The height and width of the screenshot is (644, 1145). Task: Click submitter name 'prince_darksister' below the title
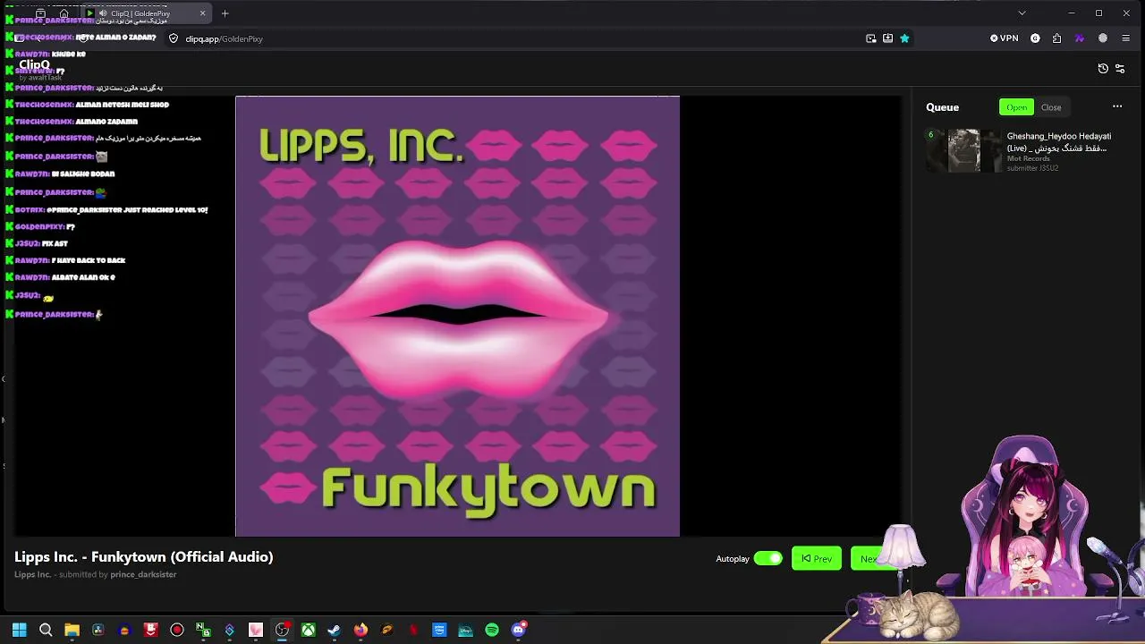pyautogui.click(x=143, y=574)
